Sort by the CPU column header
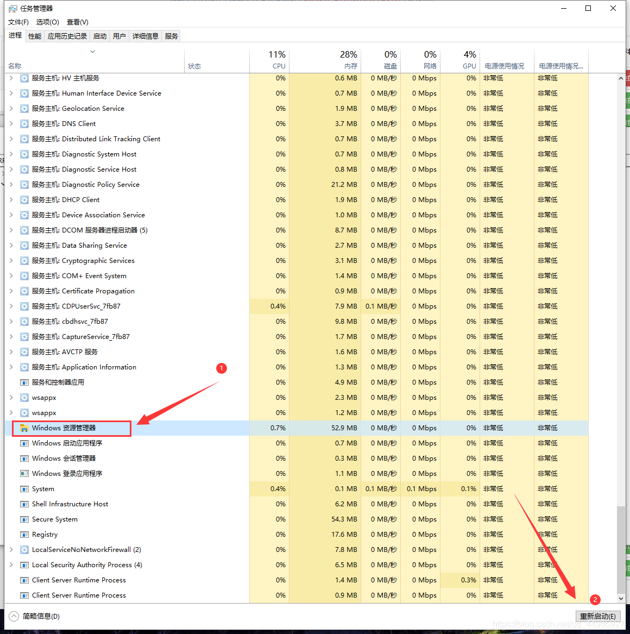This screenshot has width=630, height=634. (269, 61)
